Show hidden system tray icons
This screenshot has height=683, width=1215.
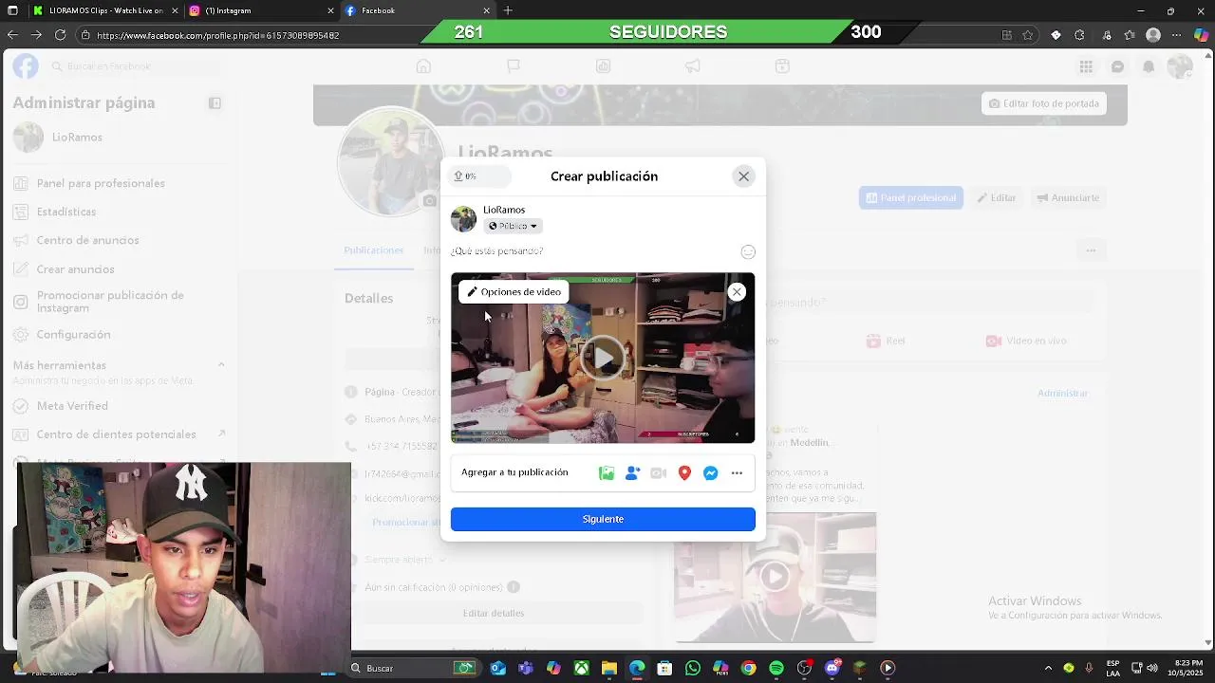(x=1048, y=668)
